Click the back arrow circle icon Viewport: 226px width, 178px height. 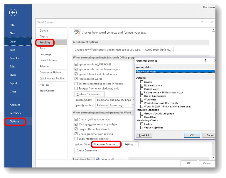pyautogui.click(x=13, y=12)
